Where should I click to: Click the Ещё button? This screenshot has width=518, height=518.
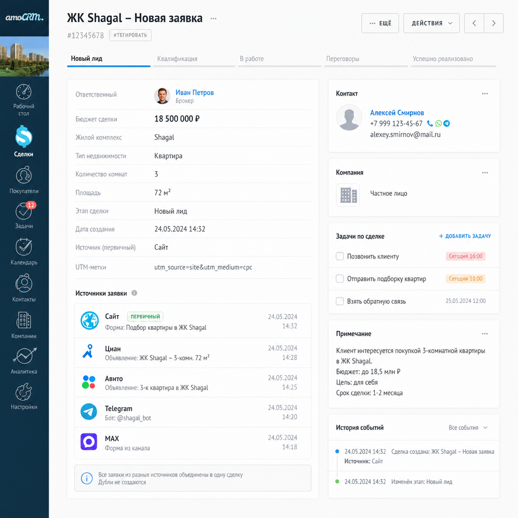(x=380, y=23)
